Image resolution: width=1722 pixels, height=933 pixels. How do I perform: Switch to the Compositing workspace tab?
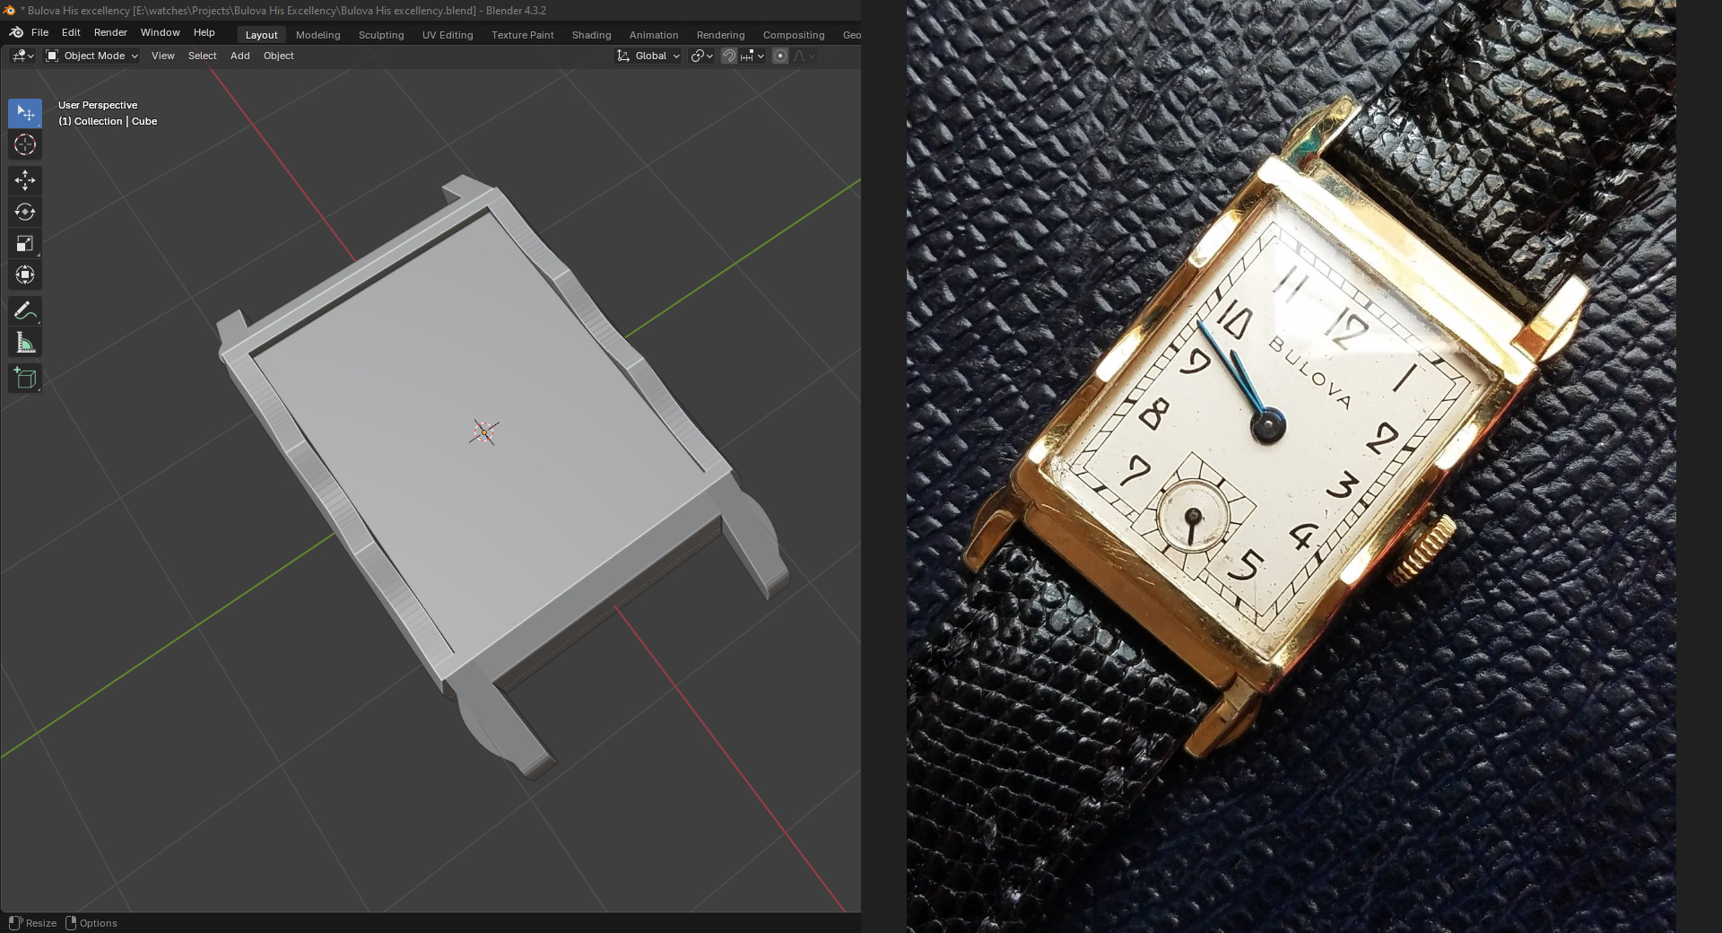794,35
